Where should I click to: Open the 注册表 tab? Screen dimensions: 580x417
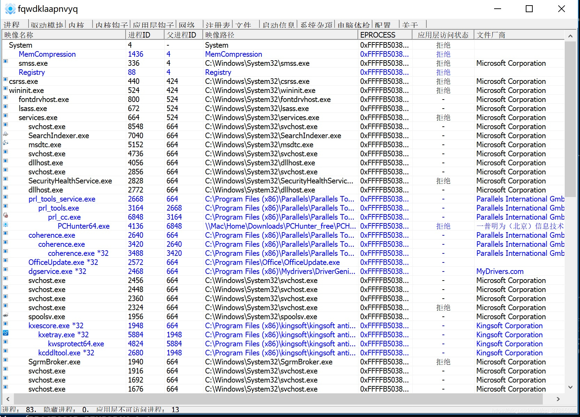218,25
